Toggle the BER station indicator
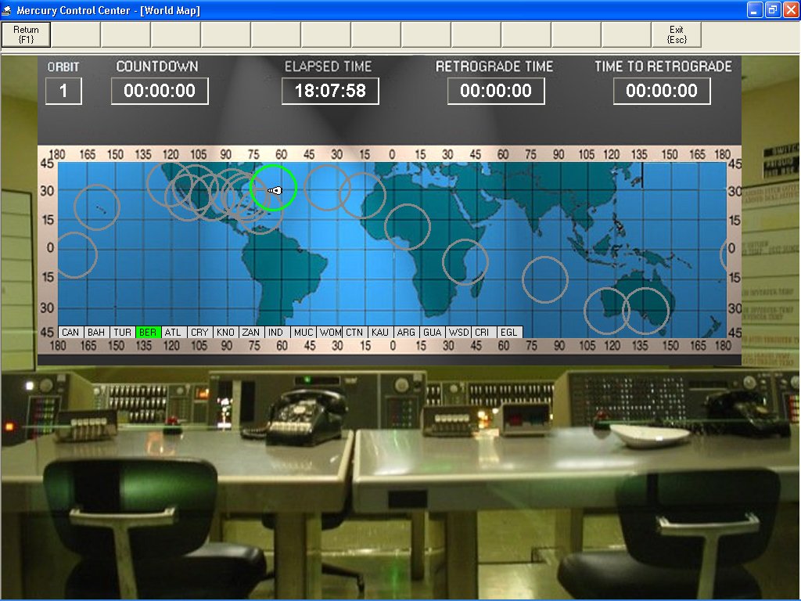This screenshot has width=801, height=601. (x=148, y=332)
